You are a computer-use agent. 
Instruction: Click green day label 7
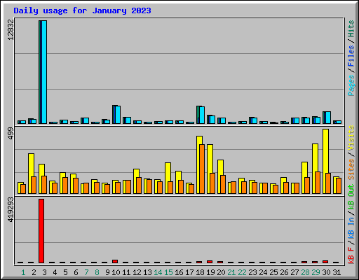(x=86, y=272)
